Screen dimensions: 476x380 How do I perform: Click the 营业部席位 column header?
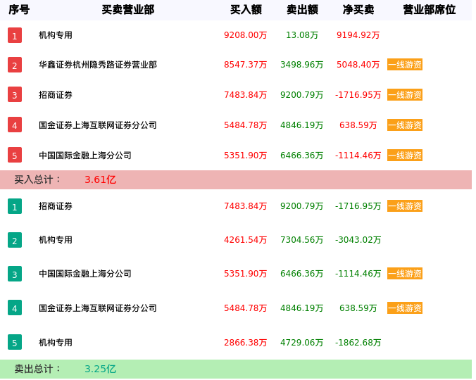tap(429, 10)
